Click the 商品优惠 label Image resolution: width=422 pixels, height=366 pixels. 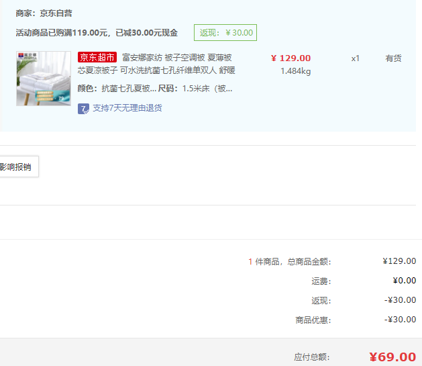(313, 320)
